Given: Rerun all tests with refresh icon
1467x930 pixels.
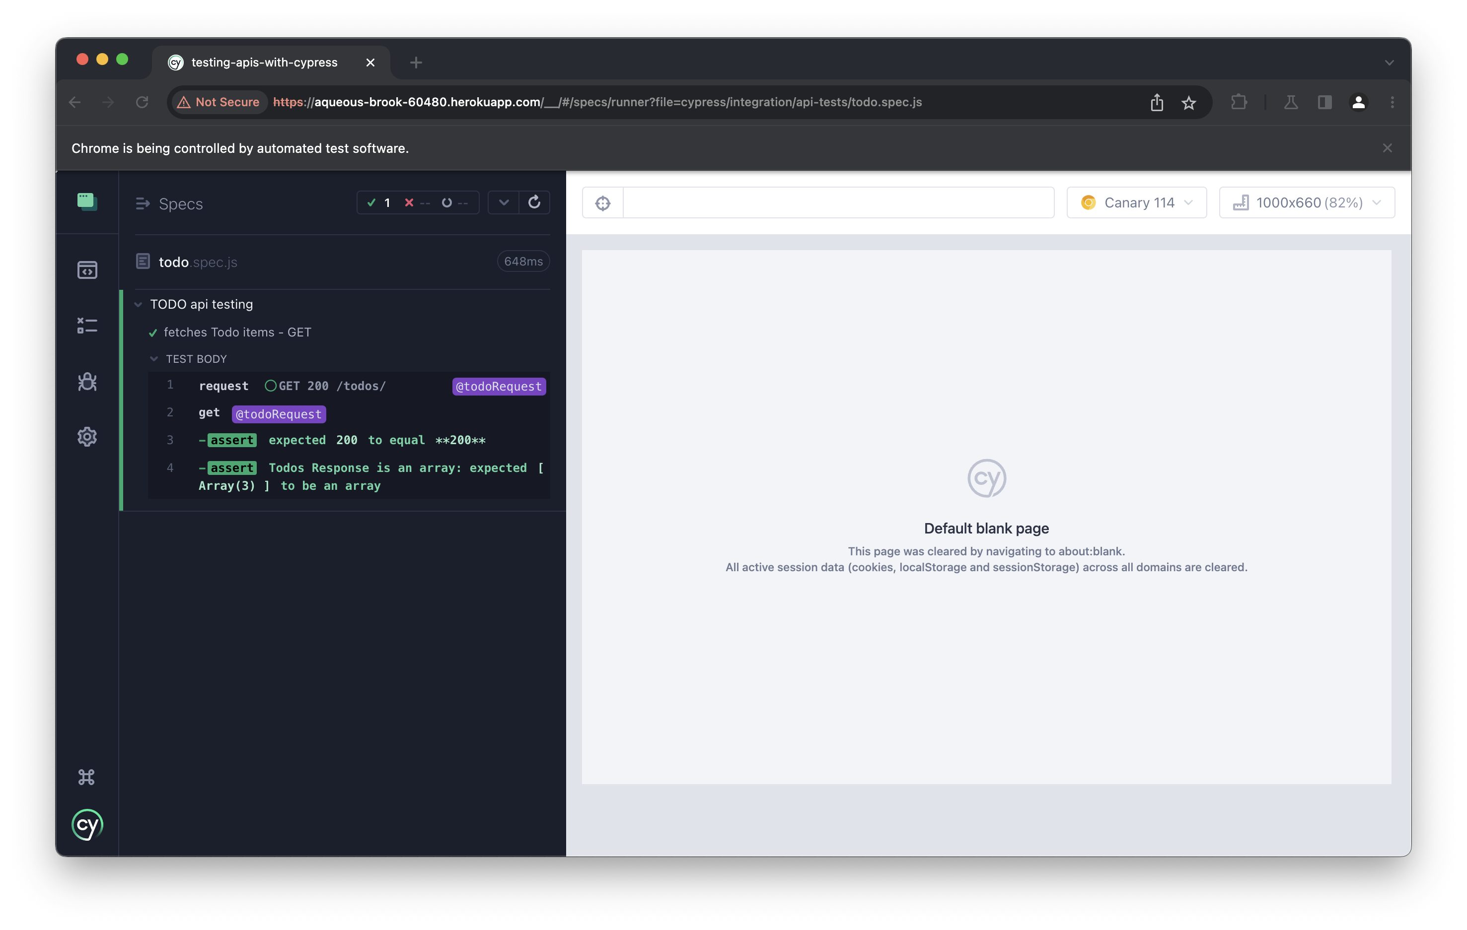Looking at the screenshot, I should (x=534, y=202).
